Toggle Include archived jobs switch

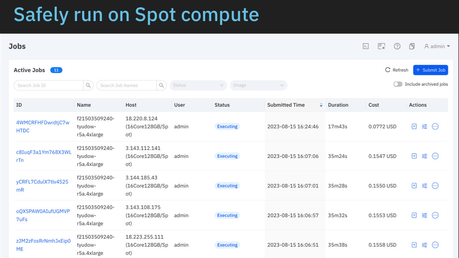397,84
